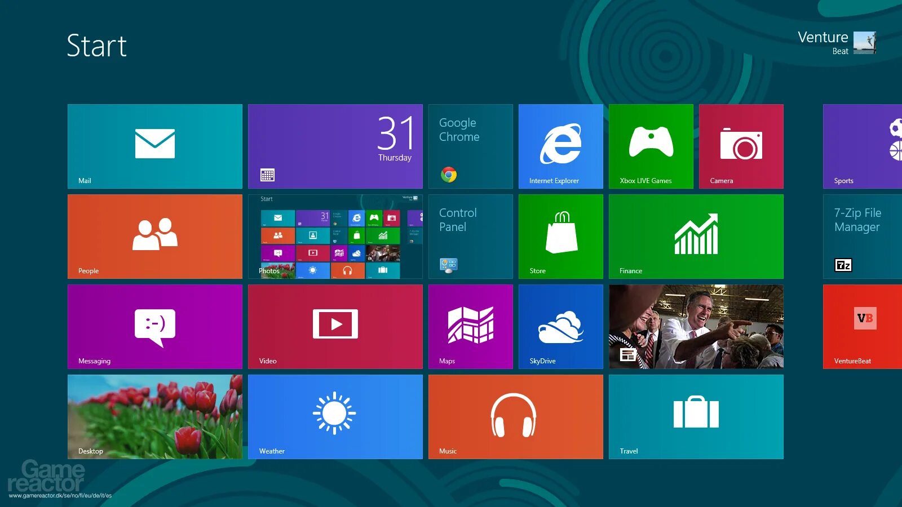Open the Sports tile

(x=863, y=146)
